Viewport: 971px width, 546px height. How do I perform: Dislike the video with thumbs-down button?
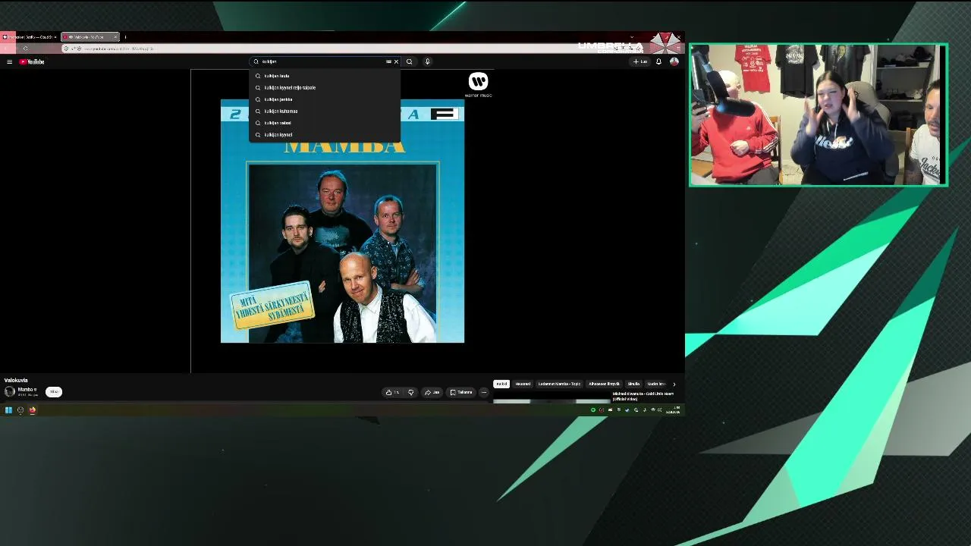[x=411, y=392]
